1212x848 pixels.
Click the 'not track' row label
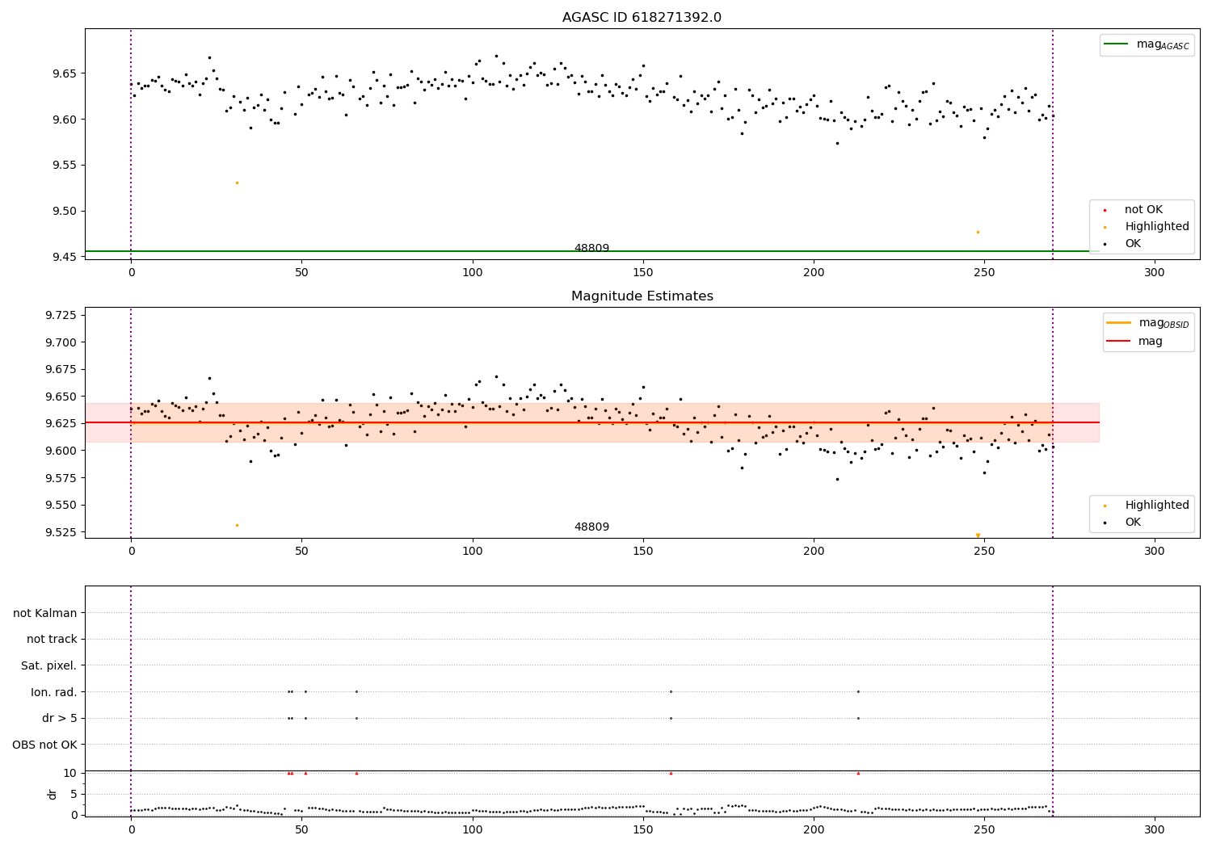click(x=52, y=640)
